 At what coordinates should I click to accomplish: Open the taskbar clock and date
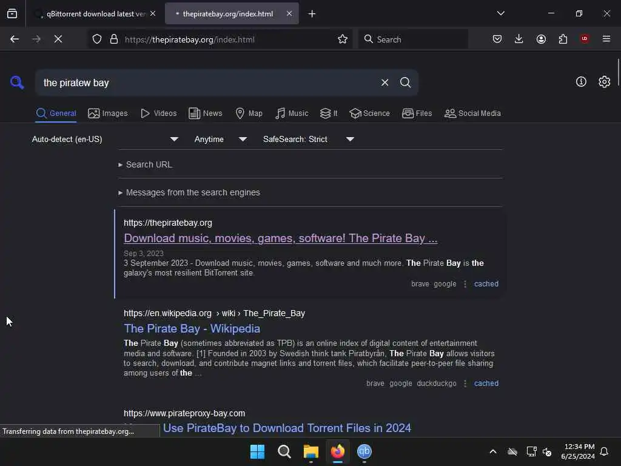pos(578,451)
